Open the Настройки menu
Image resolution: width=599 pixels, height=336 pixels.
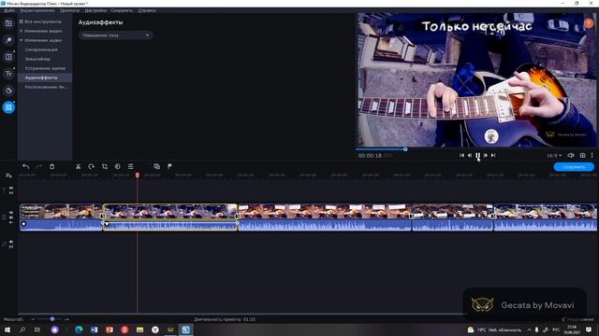click(x=95, y=10)
